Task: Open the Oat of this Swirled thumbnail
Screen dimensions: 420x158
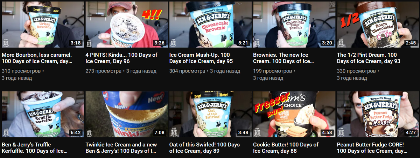Action: click(210, 114)
